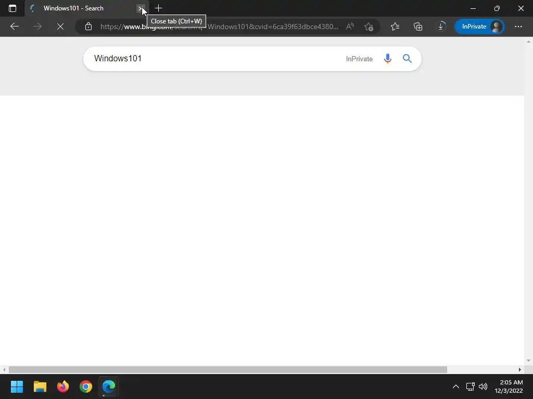This screenshot has width=533, height=399.
Task: Click the InPrivate label in search box
Action: point(359,59)
